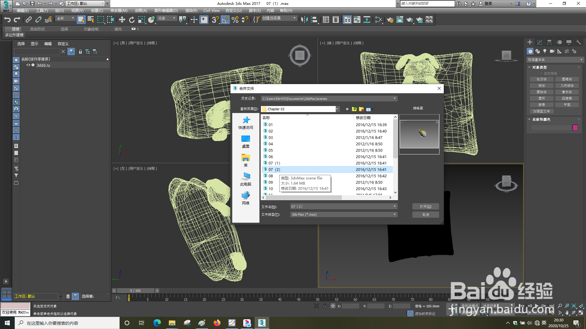Expand the file type dropdown
Image resolution: width=586 pixels, height=329 pixels.
[394, 214]
